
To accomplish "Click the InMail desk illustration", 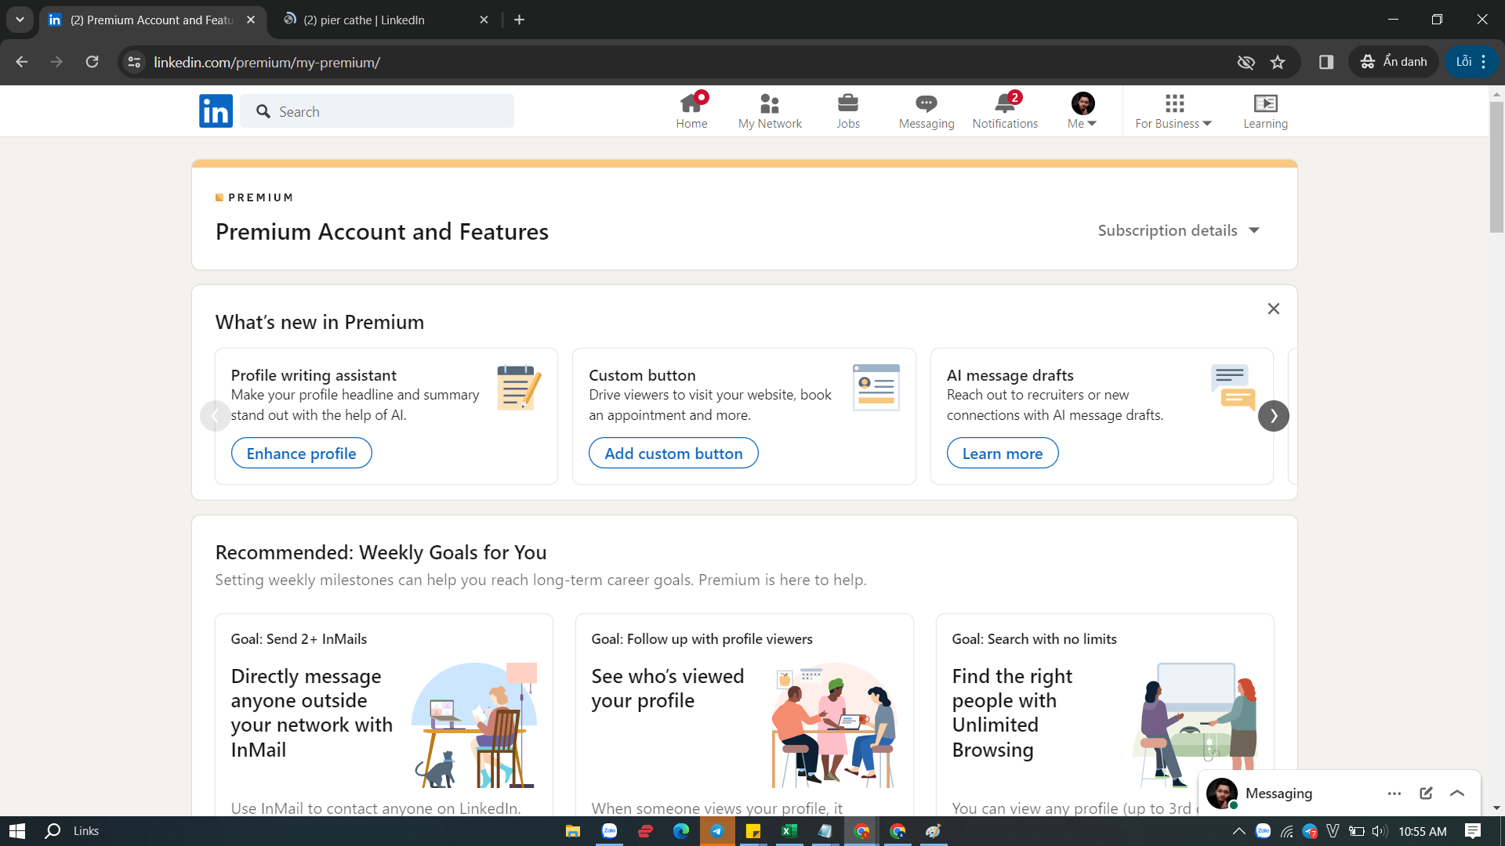I will [x=475, y=725].
